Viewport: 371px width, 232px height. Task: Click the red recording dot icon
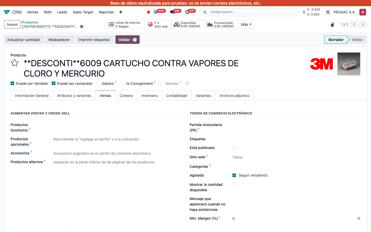(x=148, y=12)
